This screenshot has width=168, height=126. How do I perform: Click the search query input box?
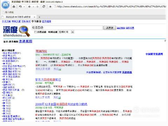point(67,28)
